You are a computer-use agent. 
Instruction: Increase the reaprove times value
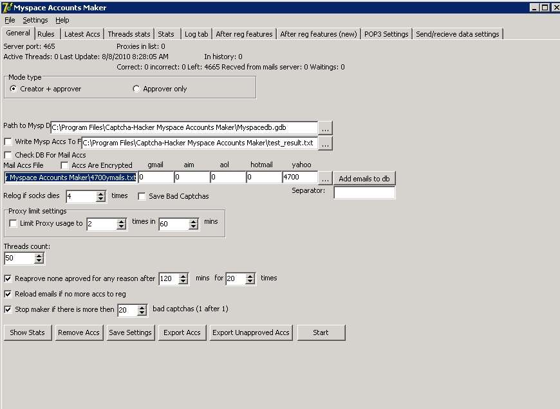[x=250, y=276]
